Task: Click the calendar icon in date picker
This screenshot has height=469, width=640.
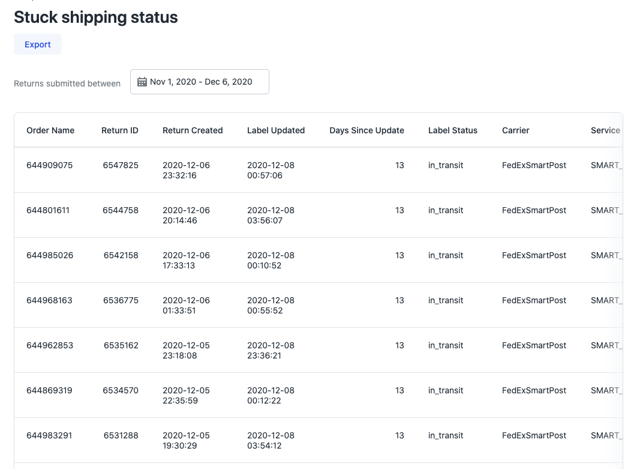Action: point(142,82)
